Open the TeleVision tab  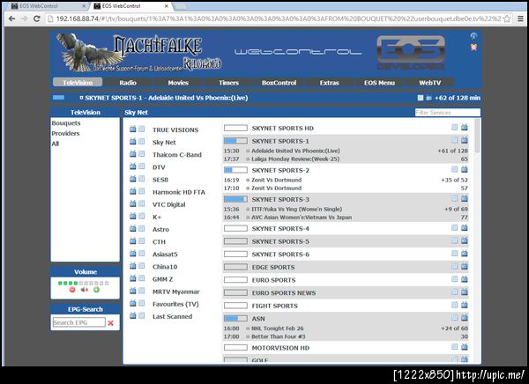pos(78,83)
